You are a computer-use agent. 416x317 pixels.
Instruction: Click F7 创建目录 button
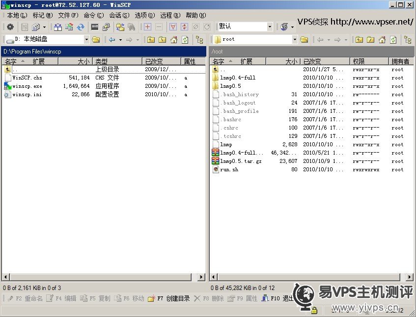(169, 298)
